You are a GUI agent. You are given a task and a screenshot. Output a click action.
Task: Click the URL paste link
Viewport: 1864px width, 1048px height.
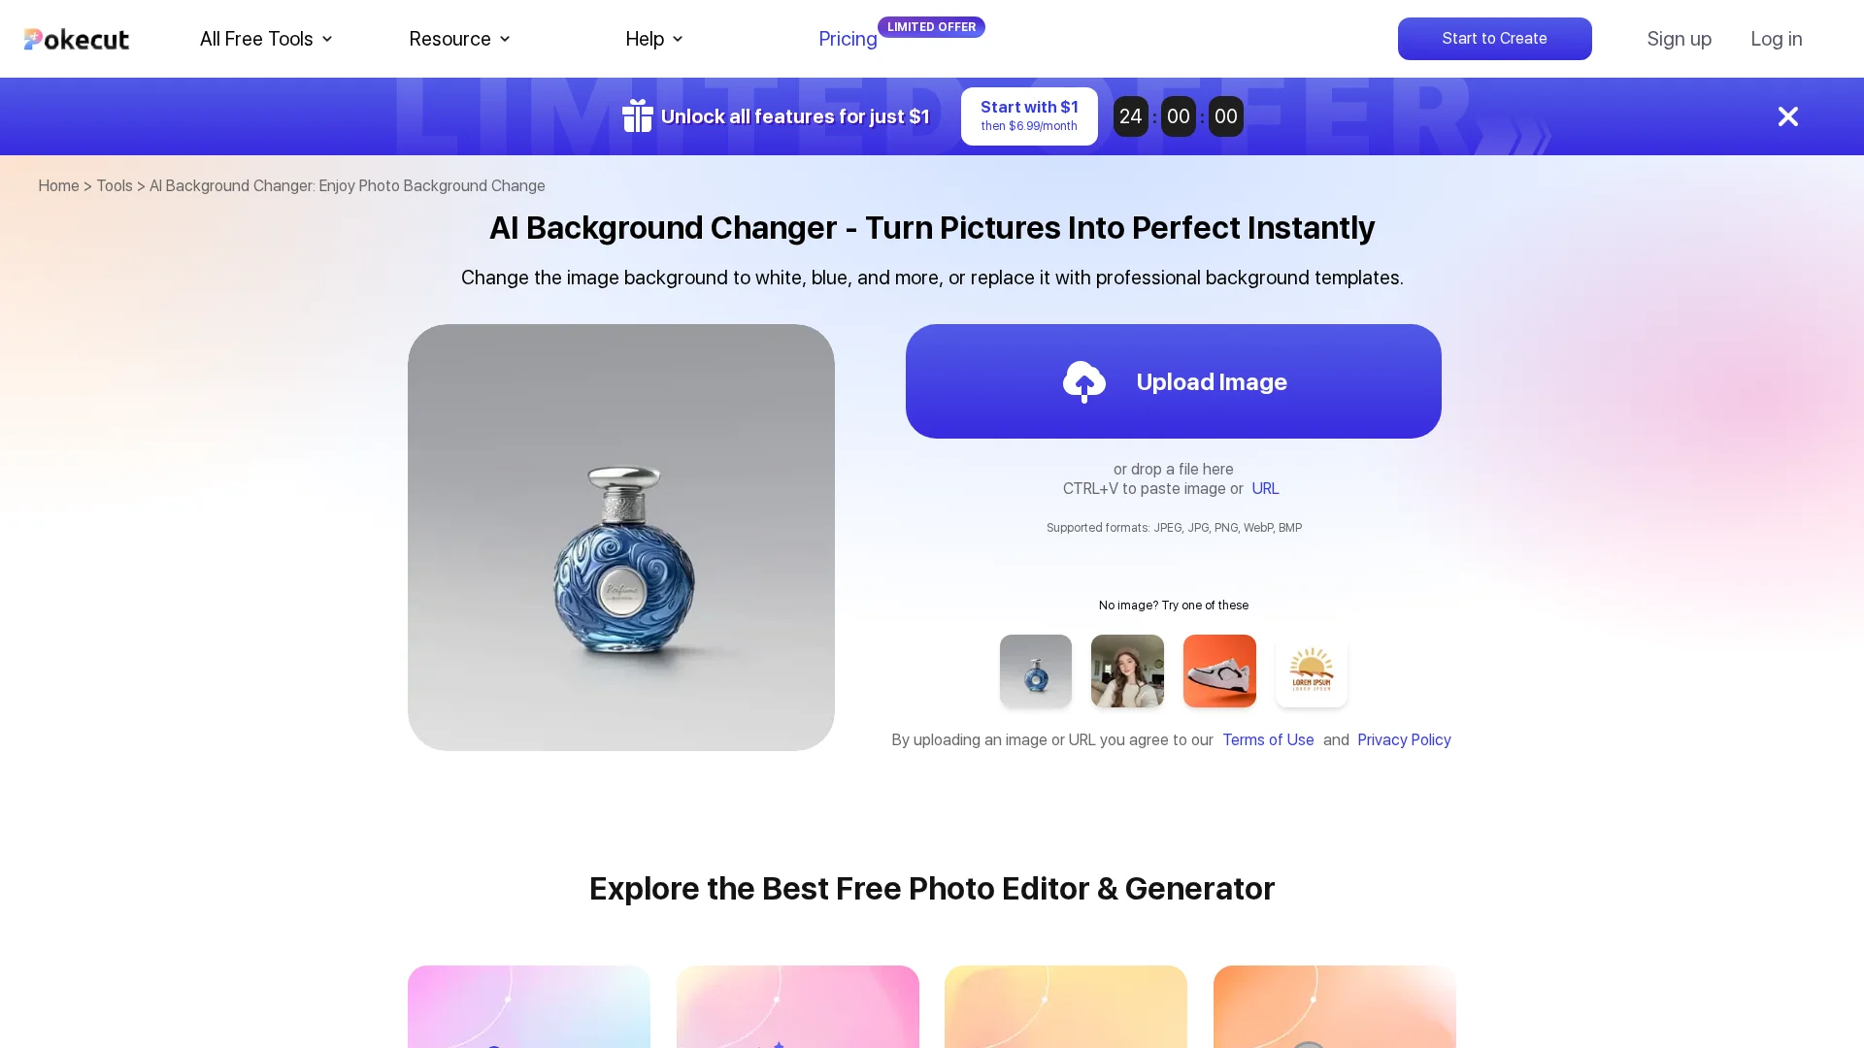point(1265,488)
